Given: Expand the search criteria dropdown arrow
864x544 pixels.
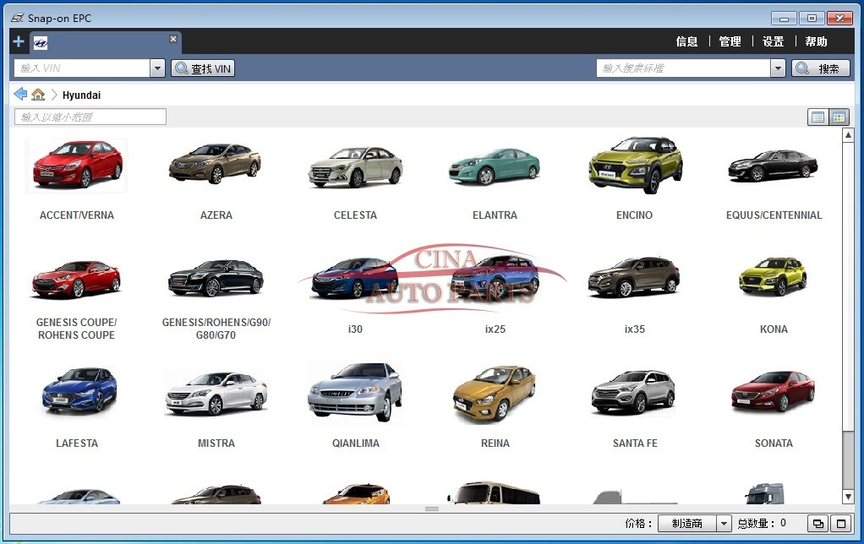Looking at the screenshot, I should (778, 68).
